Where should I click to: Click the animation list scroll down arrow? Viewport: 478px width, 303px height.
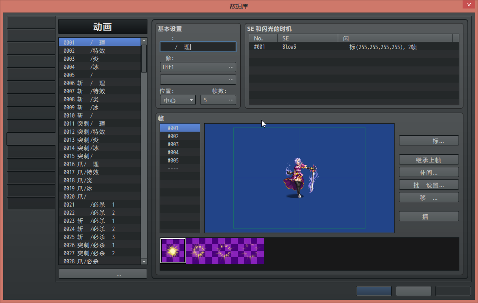click(x=144, y=262)
